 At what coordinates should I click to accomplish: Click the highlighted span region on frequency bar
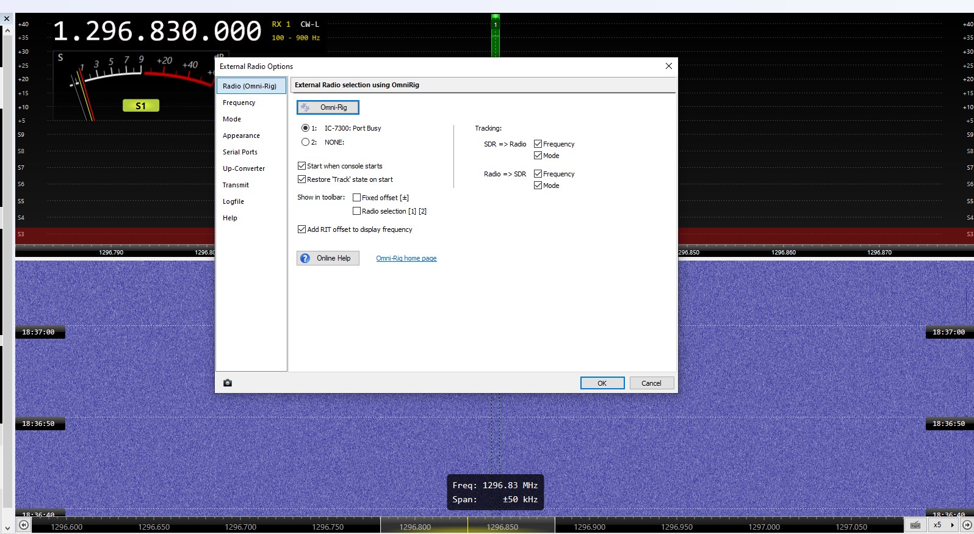[467, 526]
